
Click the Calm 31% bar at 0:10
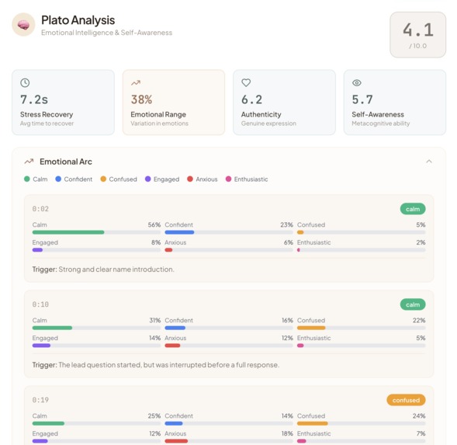[x=96, y=328]
